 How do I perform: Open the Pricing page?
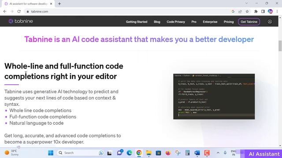tap(229, 22)
